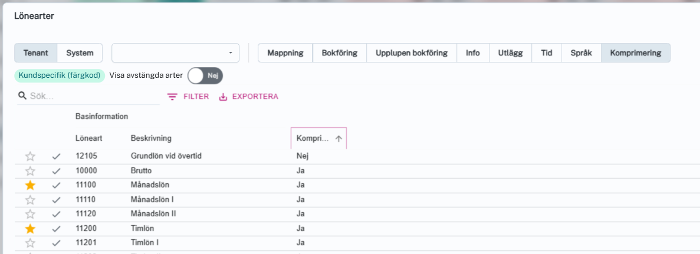Unstar the 11200 Timlön row
Screen dimensions: 700x254
click(x=30, y=229)
